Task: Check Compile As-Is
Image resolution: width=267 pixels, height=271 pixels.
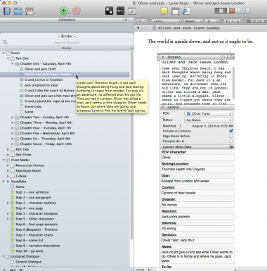Action: point(231,141)
